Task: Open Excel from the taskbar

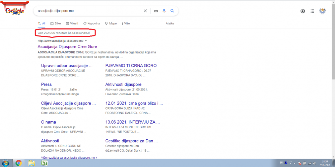Action: coord(44,163)
